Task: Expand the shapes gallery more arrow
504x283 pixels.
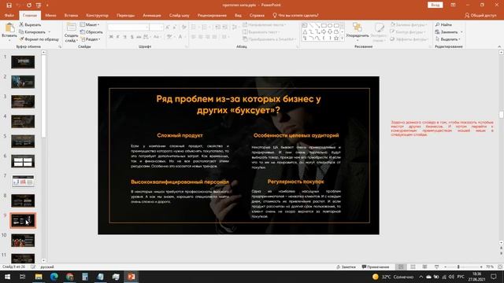Action: pos(343,39)
